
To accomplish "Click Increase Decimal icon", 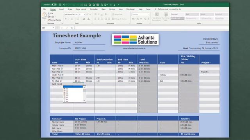I will (x=145, y=19).
